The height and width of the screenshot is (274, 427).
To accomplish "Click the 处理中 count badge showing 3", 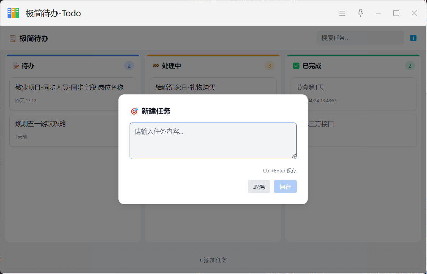I will pyautogui.click(x=269, y=66).
